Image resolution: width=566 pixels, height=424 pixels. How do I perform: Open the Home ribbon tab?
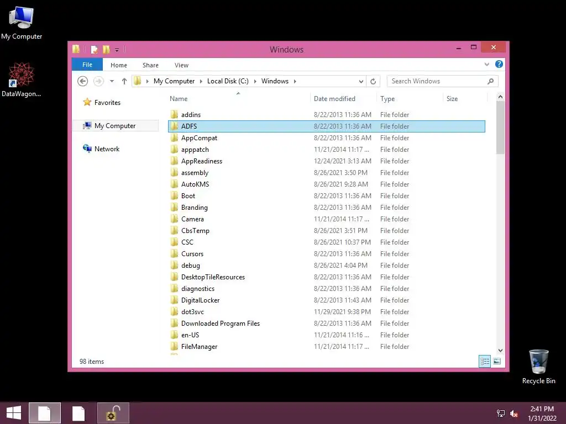[119, 65]
